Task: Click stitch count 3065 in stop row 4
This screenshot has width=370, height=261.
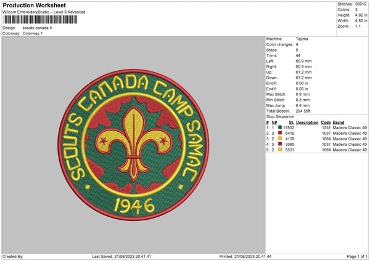Action: 290,145
